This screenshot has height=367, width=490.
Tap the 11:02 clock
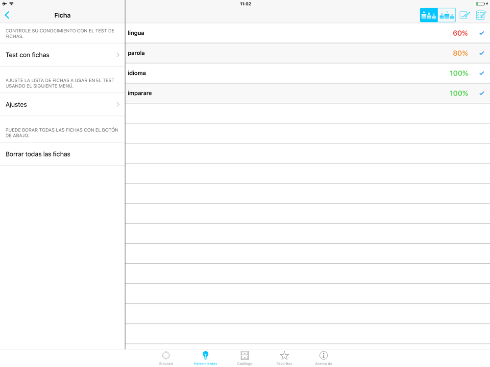click(245, 4)
